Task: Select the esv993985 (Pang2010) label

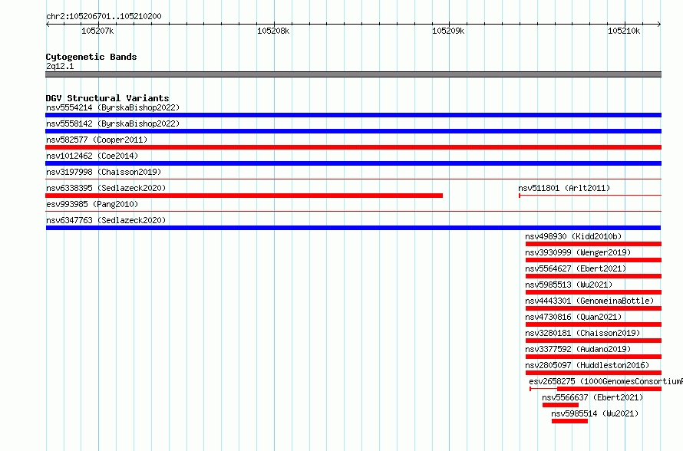Action: tap(92, 204)
